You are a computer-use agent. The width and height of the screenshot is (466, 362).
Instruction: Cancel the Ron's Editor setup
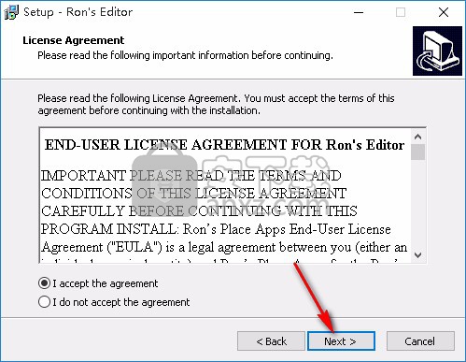tap(420, 340)
